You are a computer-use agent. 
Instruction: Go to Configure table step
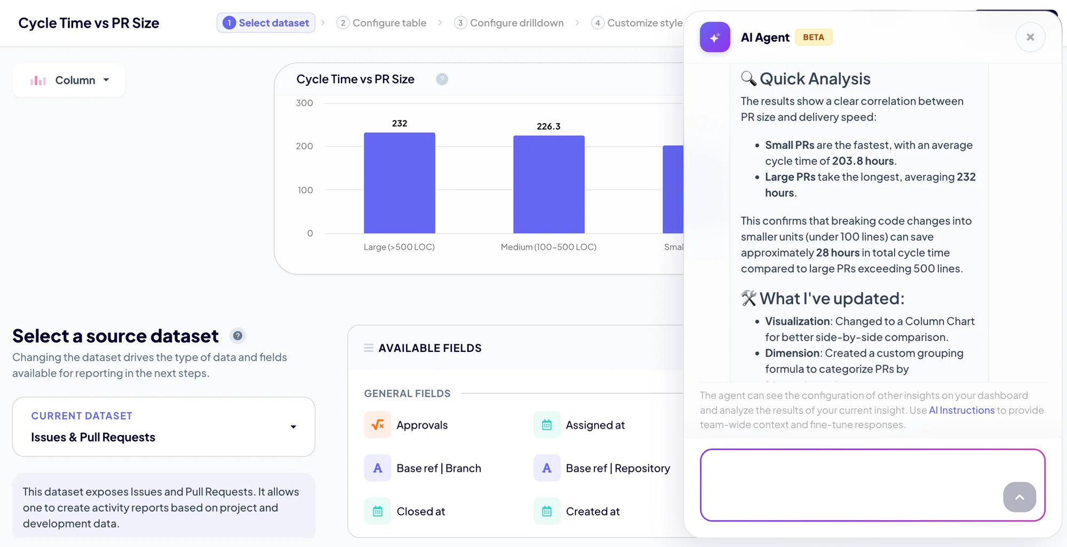pyautogui.click(x=381, y=23)
